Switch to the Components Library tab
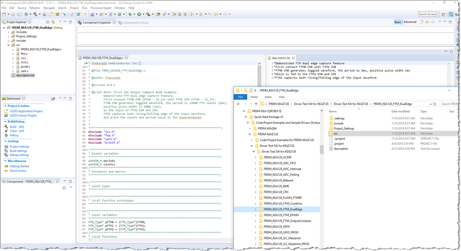The width and height of the screenshot is (461, 251). [x=135, y=23]
